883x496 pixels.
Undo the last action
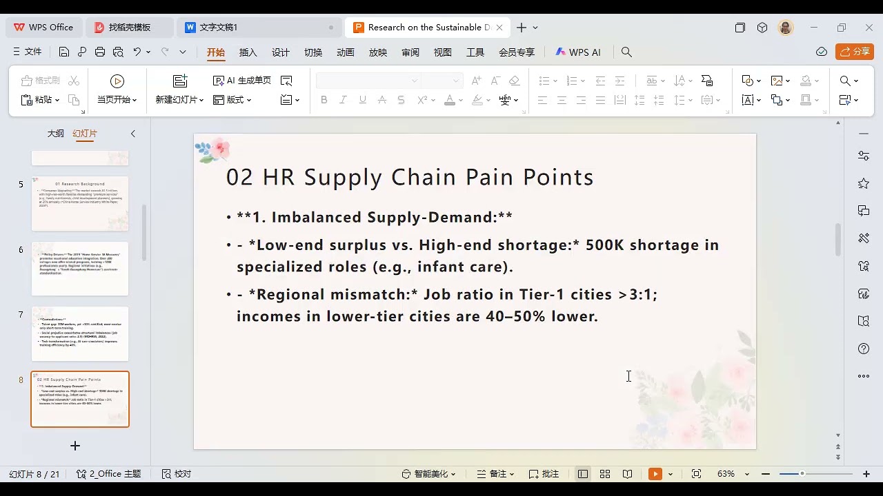(x=137, y=52)
